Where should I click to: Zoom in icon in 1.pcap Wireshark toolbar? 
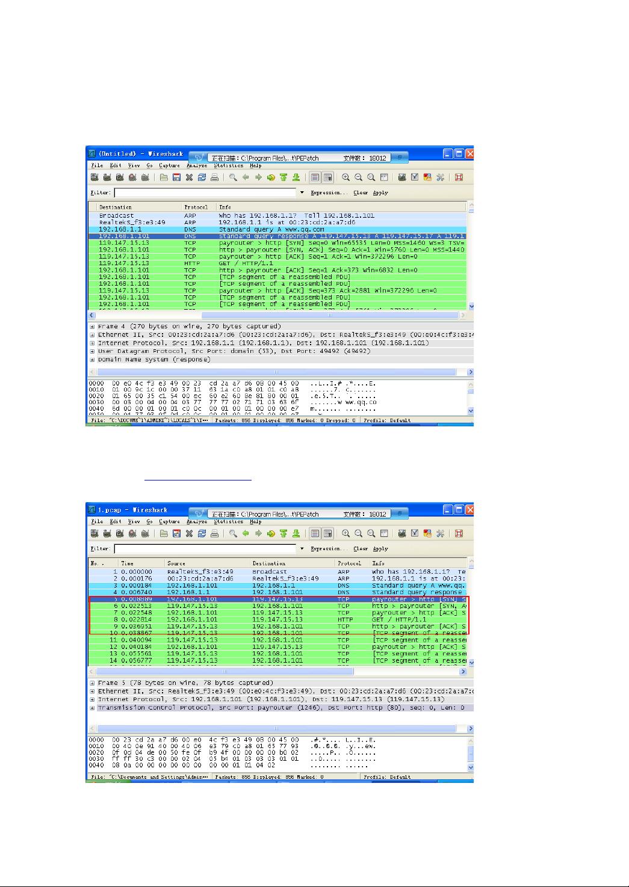pos(346,533)
